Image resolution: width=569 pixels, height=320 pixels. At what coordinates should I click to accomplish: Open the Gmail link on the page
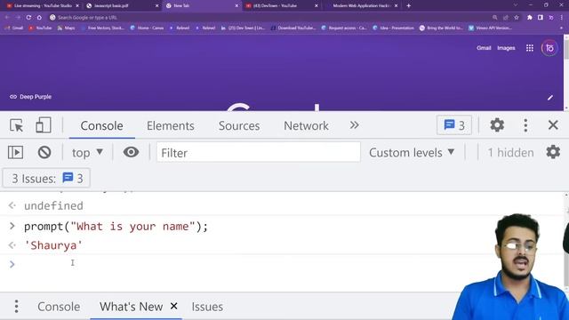click(x=484, y=48)
